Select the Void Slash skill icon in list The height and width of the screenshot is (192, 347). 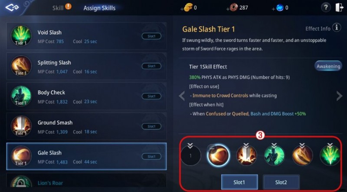(x=21, y=36)
